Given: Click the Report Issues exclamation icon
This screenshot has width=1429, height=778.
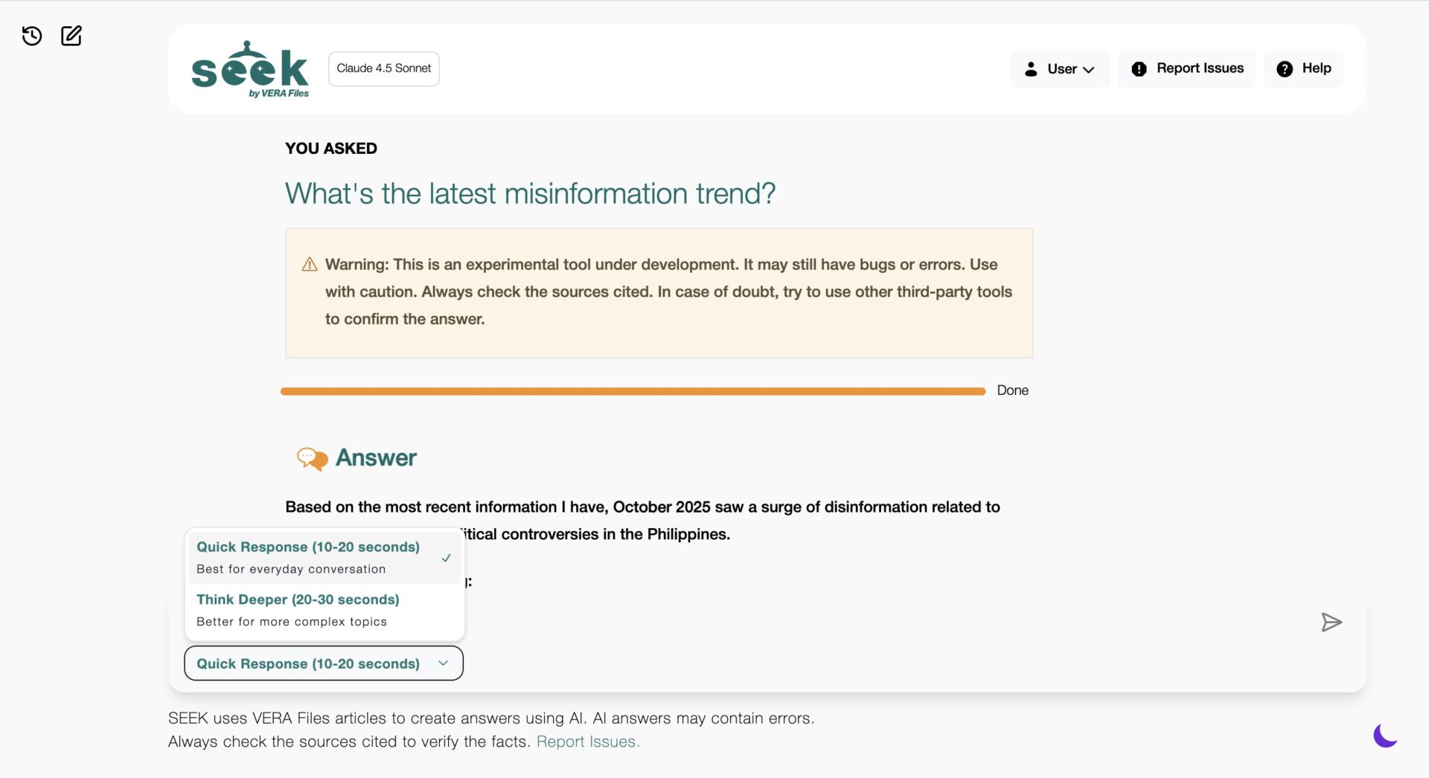Looking at the screenshot, I should [1139, 69].
